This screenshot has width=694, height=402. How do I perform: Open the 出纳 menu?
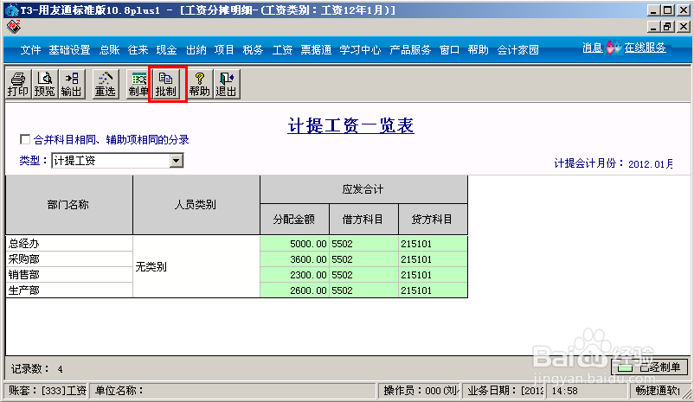pyautogui.click(x=196, y=50)
